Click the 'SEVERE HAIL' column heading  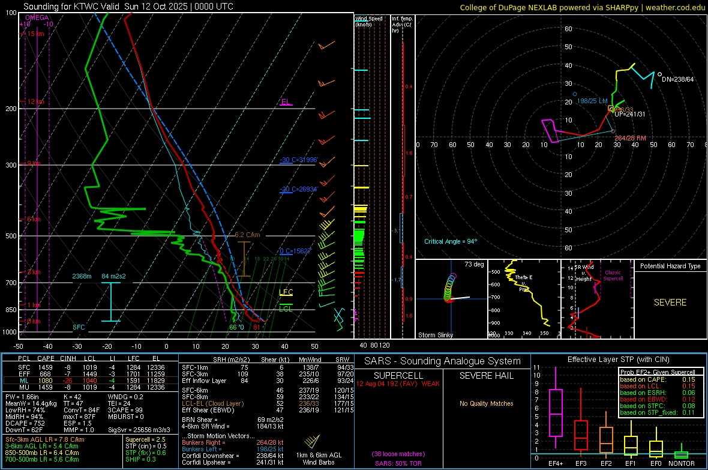pyautogui.click(x=486, y=376)
